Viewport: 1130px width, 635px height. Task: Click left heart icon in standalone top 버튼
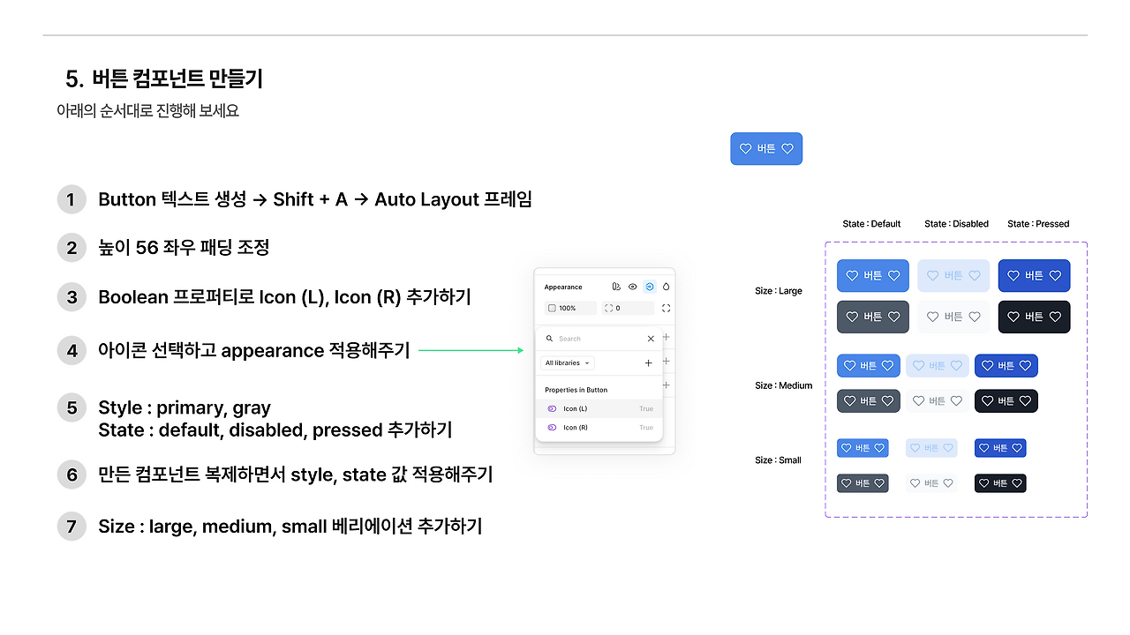[745, 149]
